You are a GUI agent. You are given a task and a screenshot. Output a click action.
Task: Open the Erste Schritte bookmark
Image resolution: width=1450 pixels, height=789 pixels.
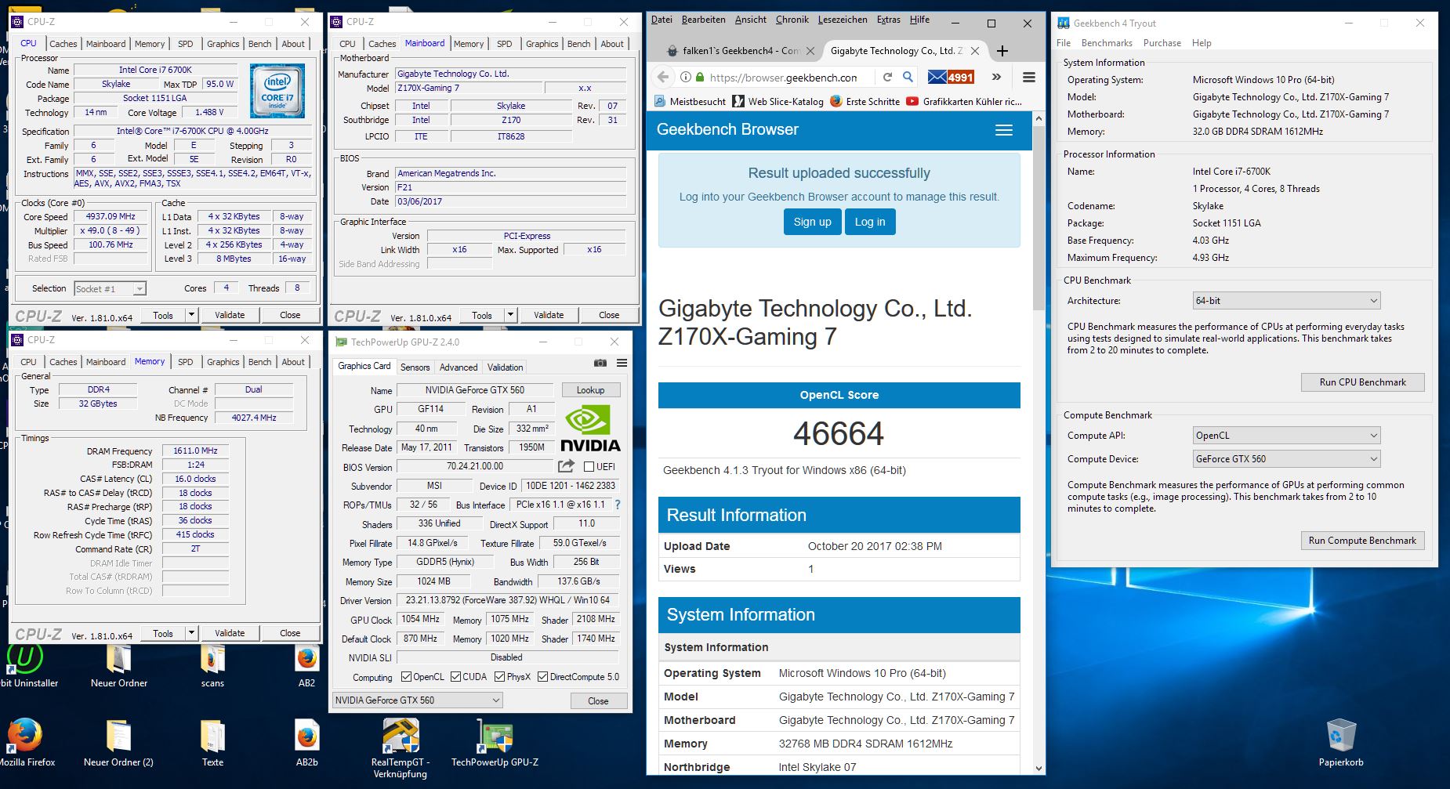(x=865, y=101)
